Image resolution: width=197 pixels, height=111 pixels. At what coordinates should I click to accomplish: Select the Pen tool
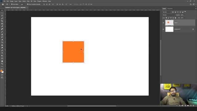pyautogui.click(x=2, y=50)
